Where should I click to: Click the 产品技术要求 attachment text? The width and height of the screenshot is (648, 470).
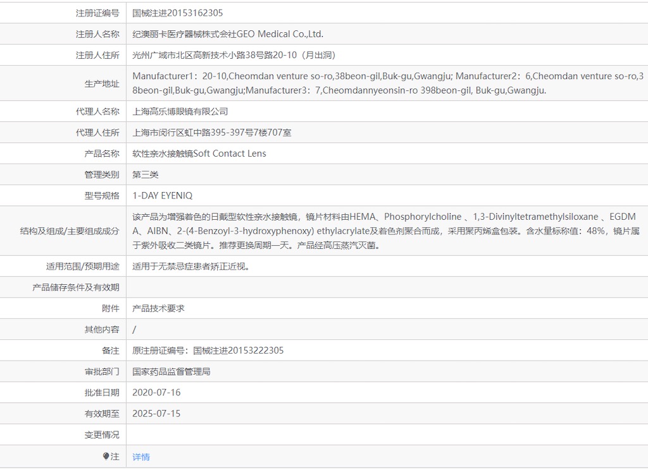tap(158, 308)
